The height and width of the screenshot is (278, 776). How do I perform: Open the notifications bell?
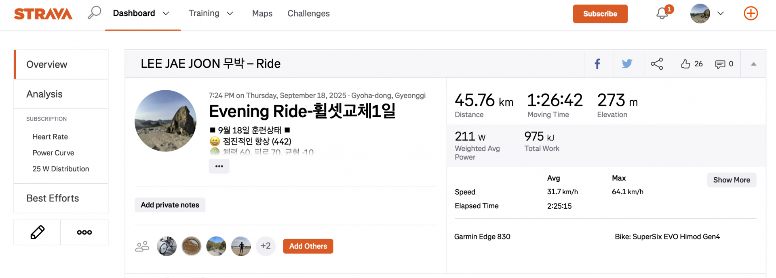(662, 14)
